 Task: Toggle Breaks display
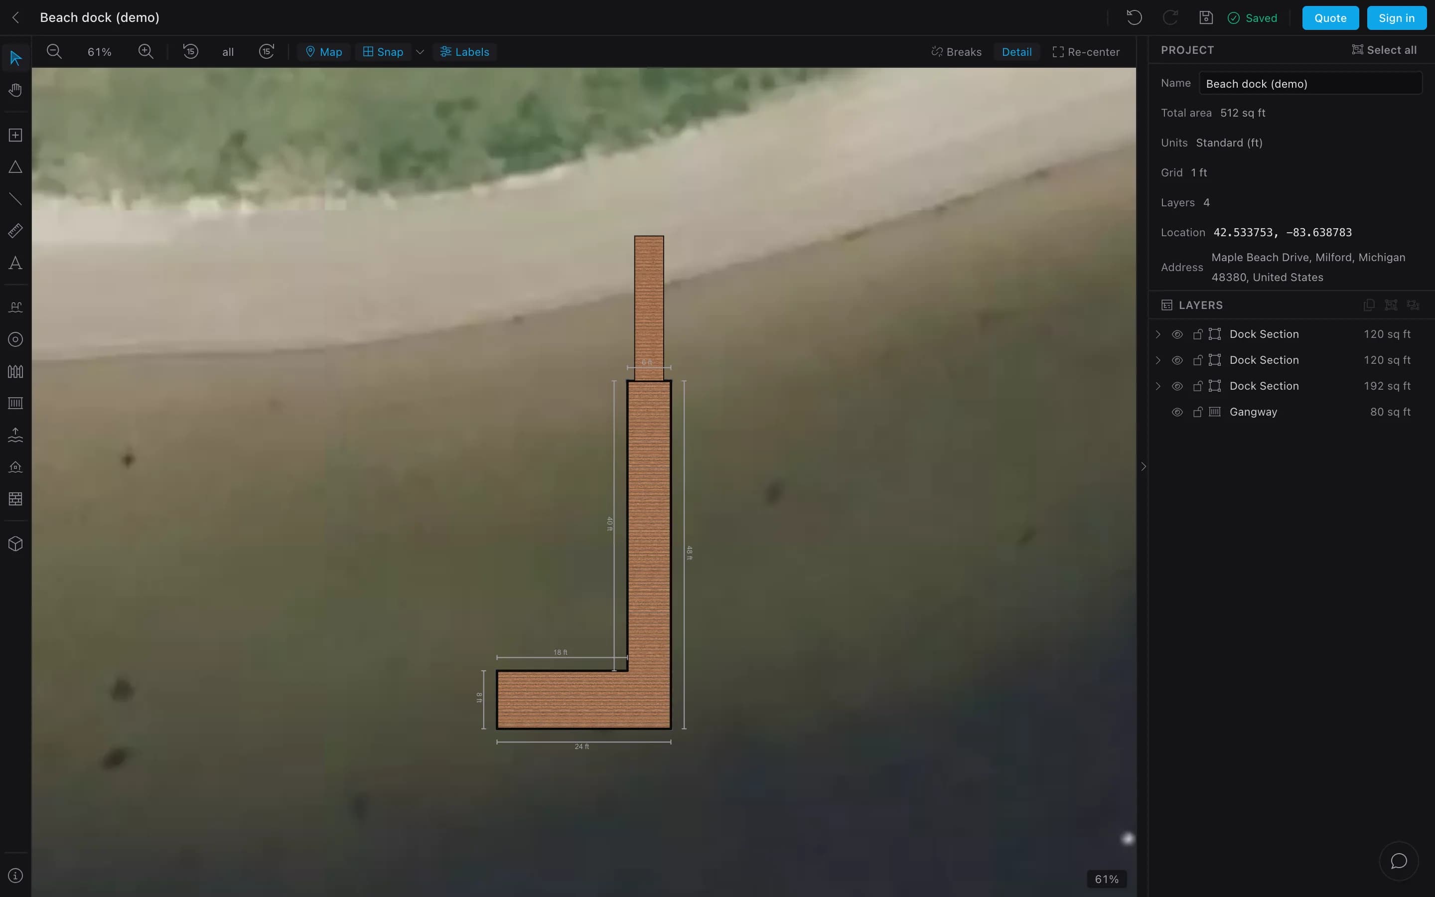click(957, 52)
